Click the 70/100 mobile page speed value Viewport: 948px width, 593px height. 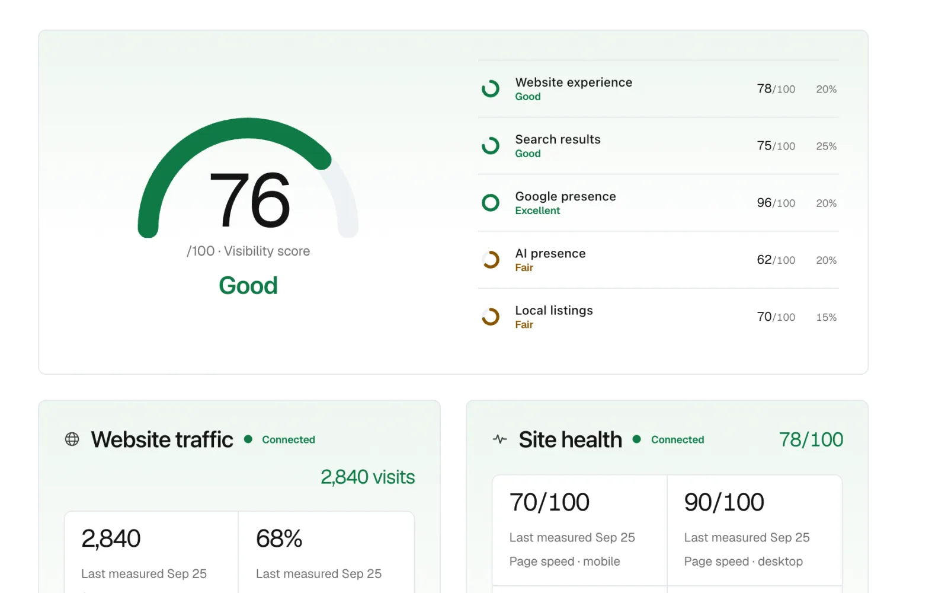coord(549,502)
